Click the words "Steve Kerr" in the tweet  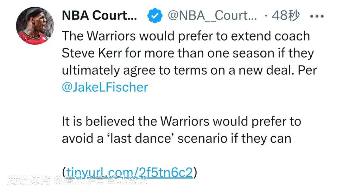pos(92,53)
